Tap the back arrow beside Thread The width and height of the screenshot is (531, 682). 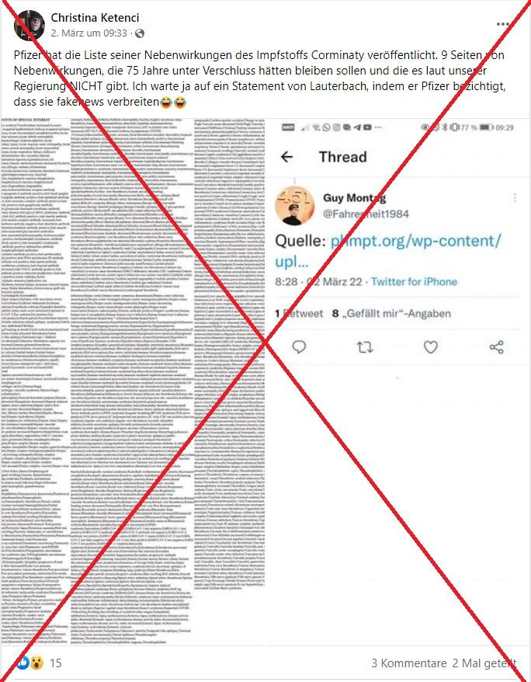[286, 157]
